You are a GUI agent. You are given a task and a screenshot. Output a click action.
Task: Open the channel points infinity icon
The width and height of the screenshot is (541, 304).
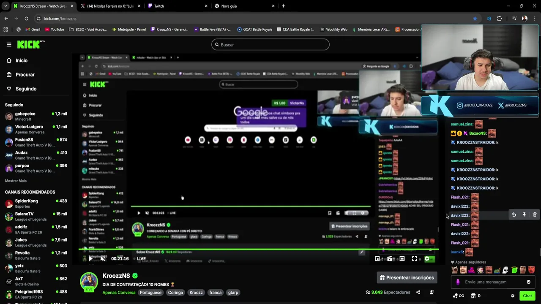459,296
